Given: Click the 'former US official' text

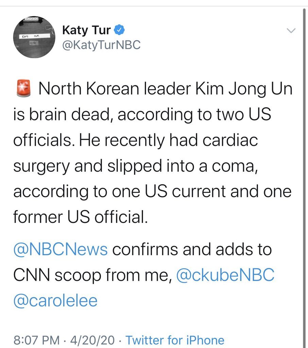Looking at the screenshot, I should [x=80, y=217].
